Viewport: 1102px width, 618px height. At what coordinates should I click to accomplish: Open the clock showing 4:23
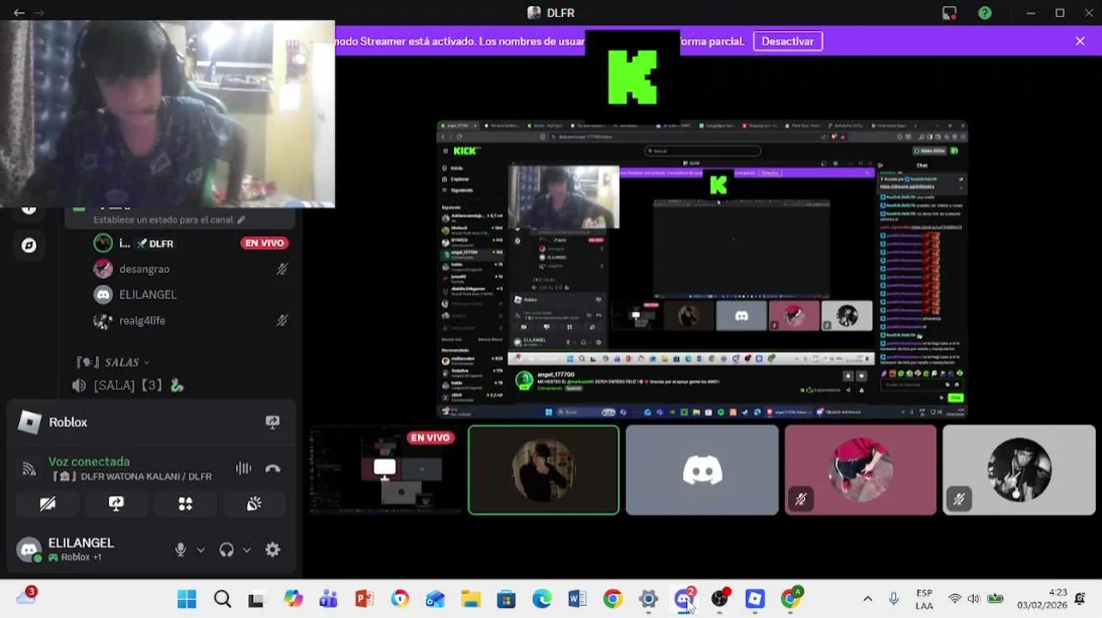(1042, 599)
